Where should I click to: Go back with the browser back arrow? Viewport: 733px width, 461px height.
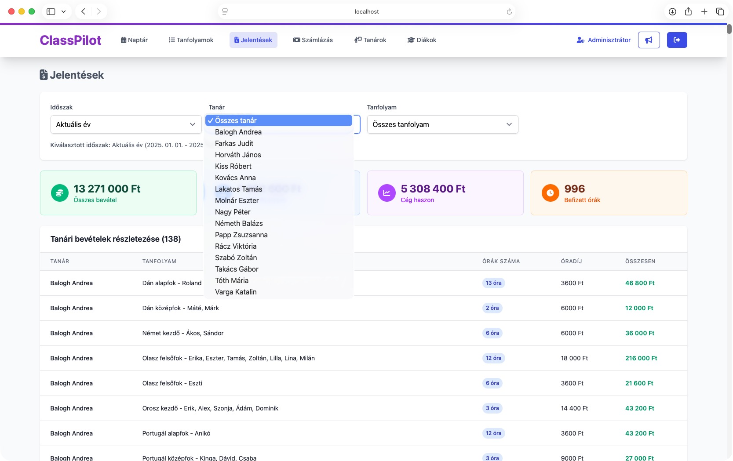tap(83, 11)
